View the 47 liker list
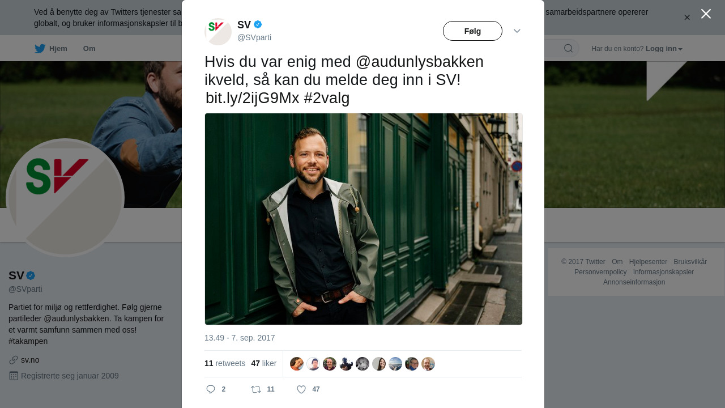725x408 pixels. pos(264,363)
